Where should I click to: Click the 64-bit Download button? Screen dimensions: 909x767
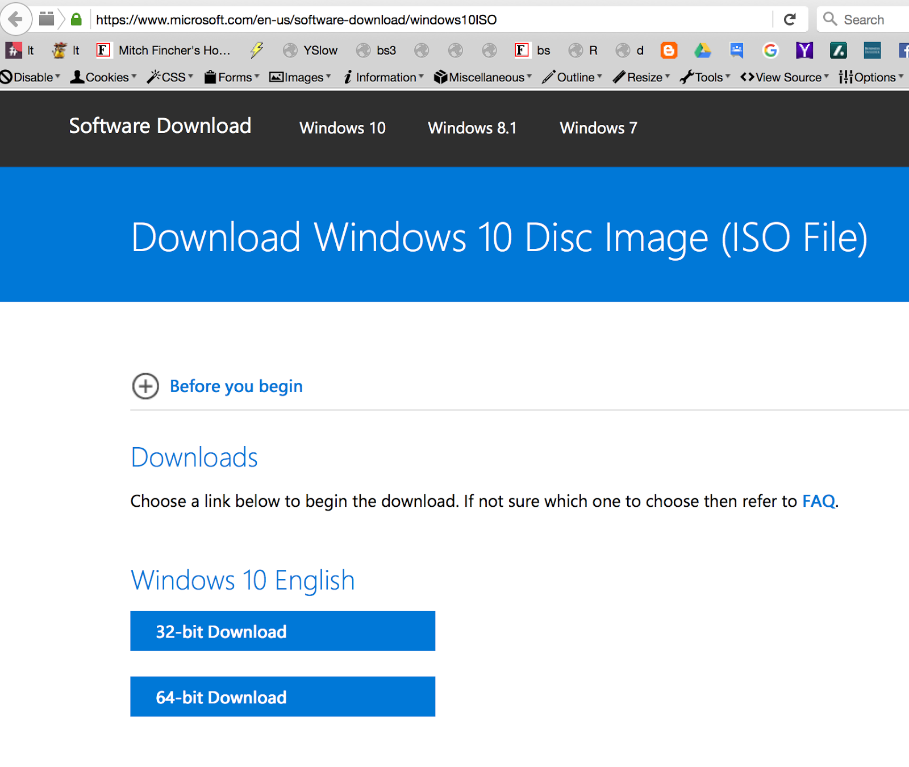click(282, 697)
